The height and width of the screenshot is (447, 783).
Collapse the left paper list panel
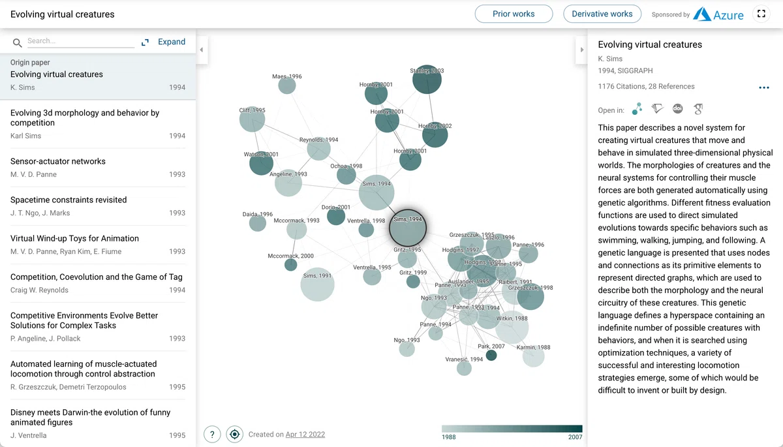click(x=202, y=50)
